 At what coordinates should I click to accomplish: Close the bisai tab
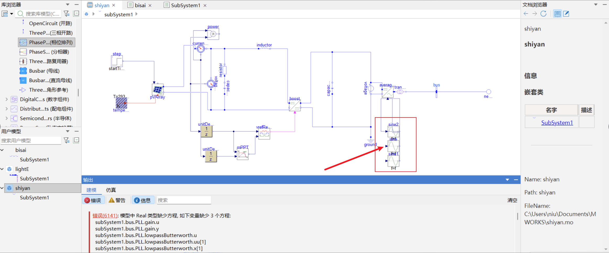pos(150,6)
